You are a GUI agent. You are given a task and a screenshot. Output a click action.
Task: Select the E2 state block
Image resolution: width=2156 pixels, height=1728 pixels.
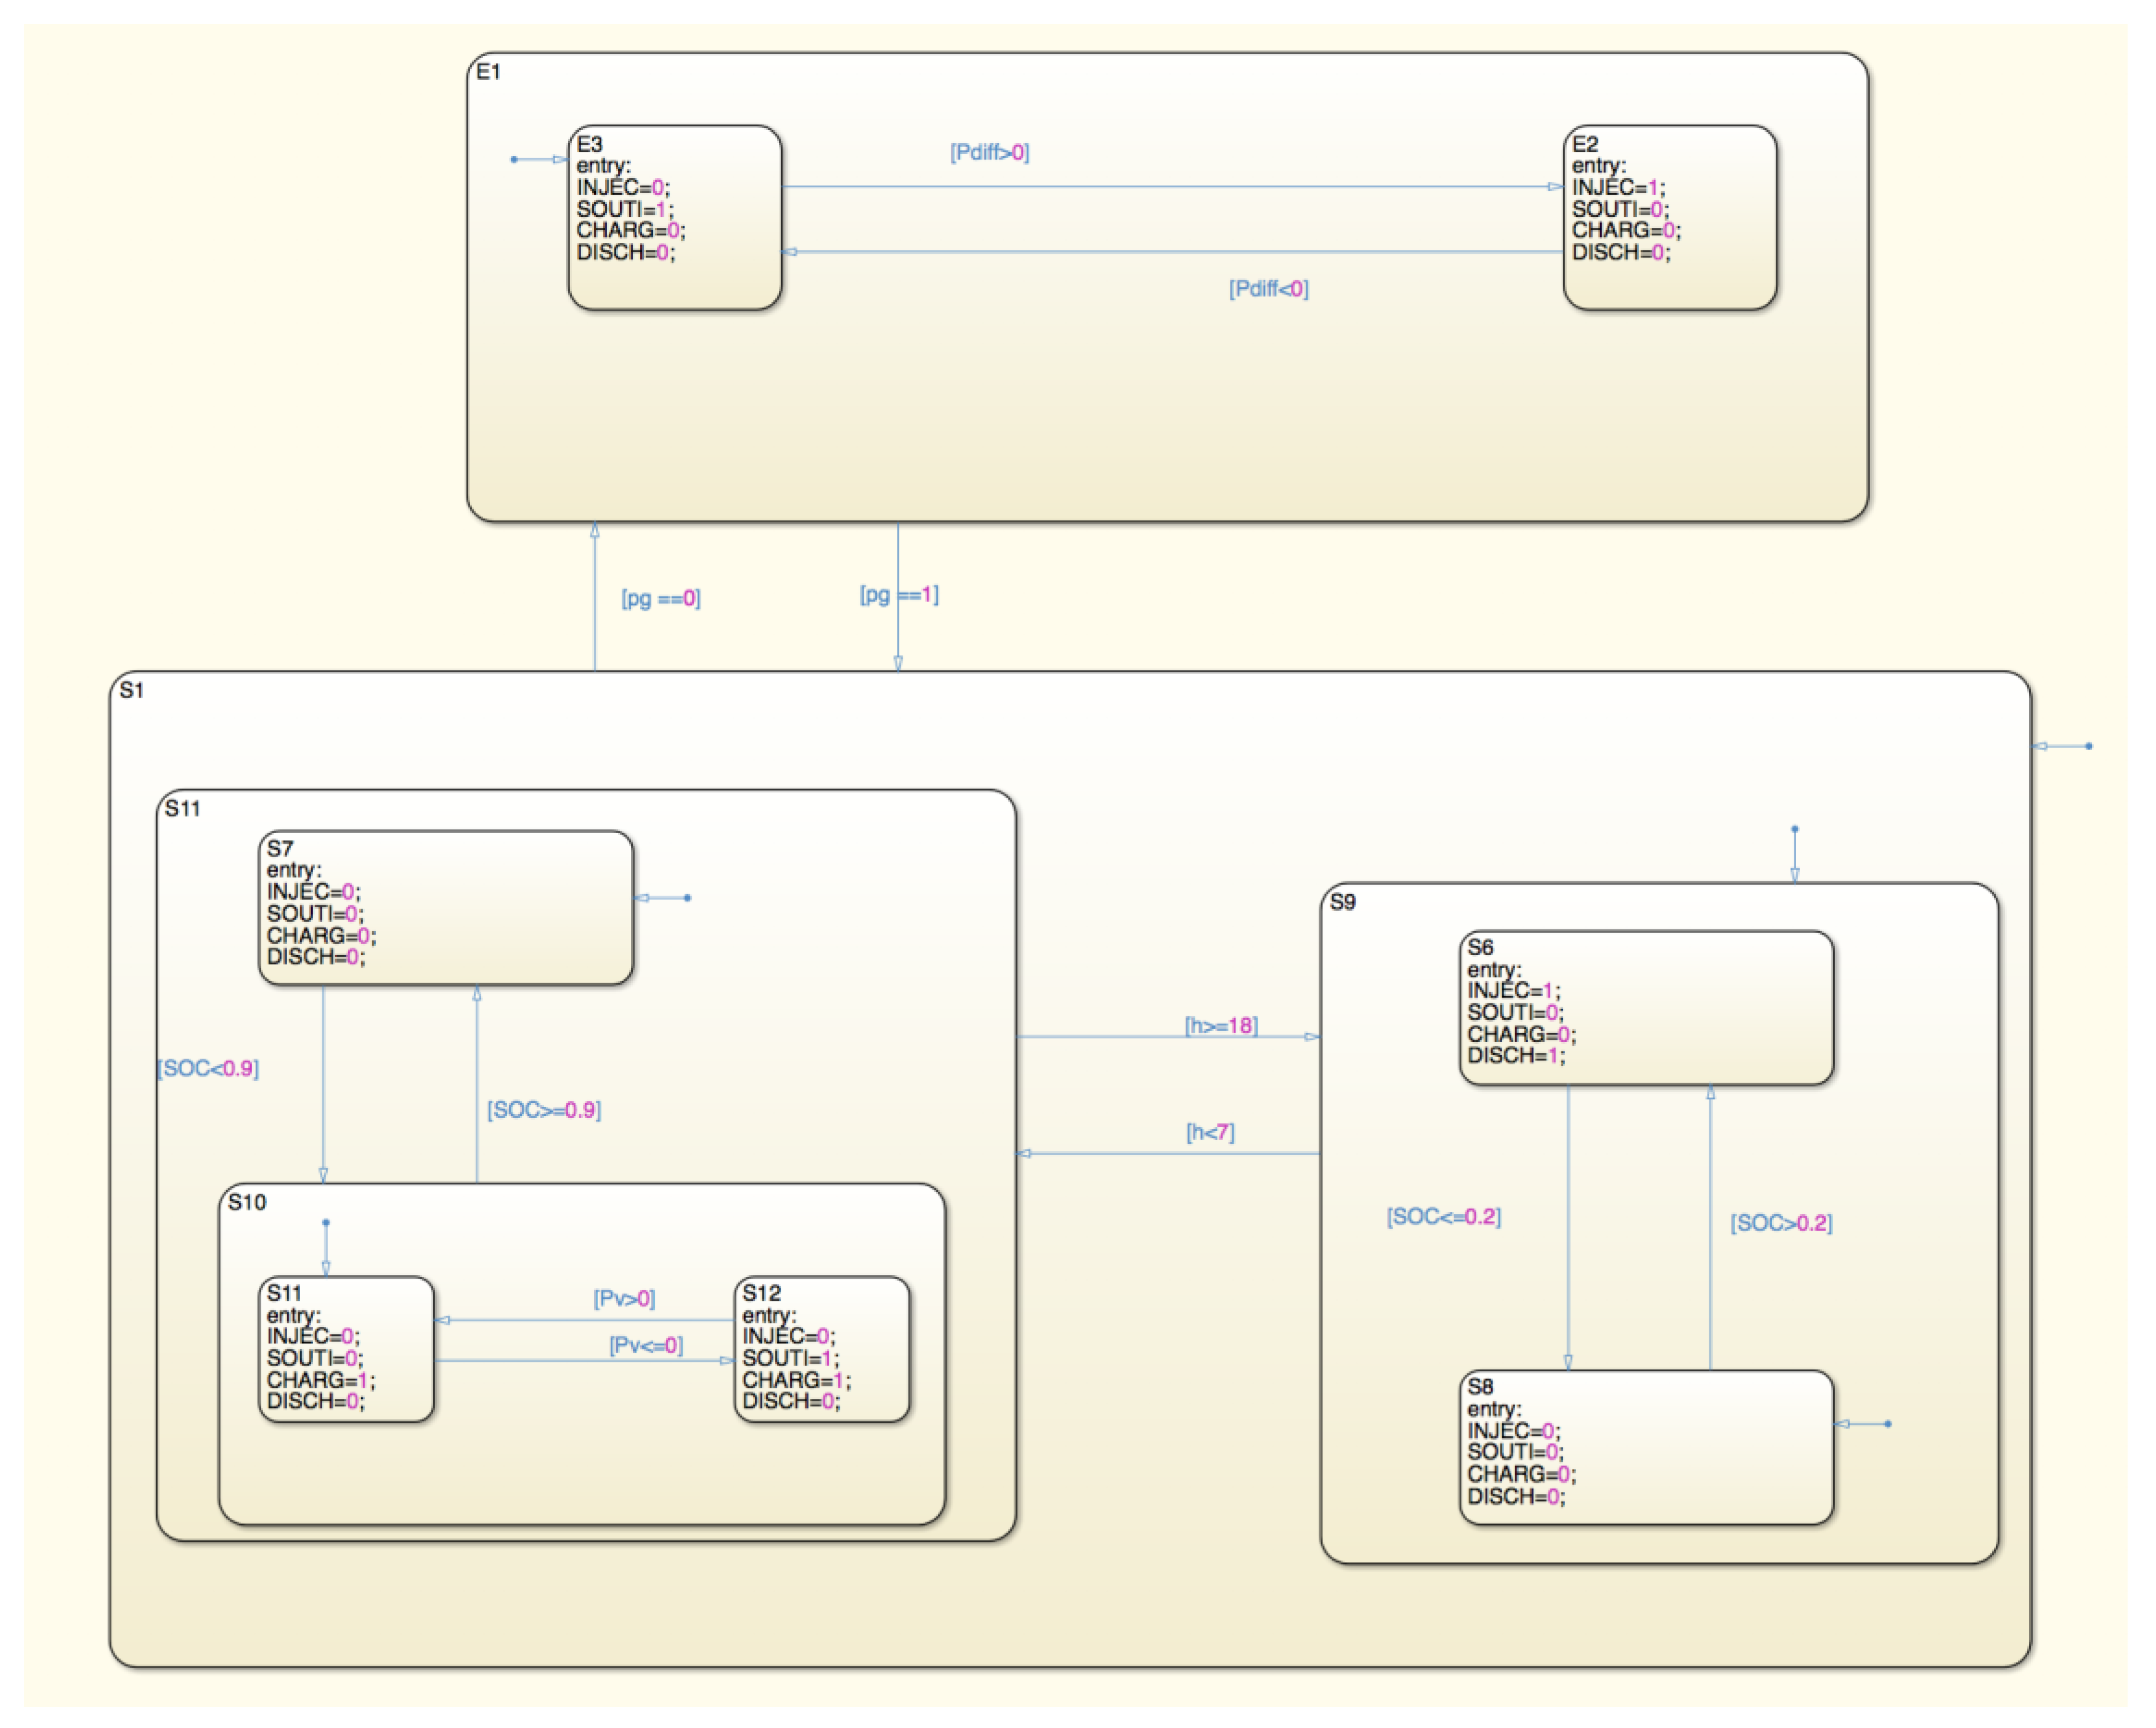coord(1669,217)
